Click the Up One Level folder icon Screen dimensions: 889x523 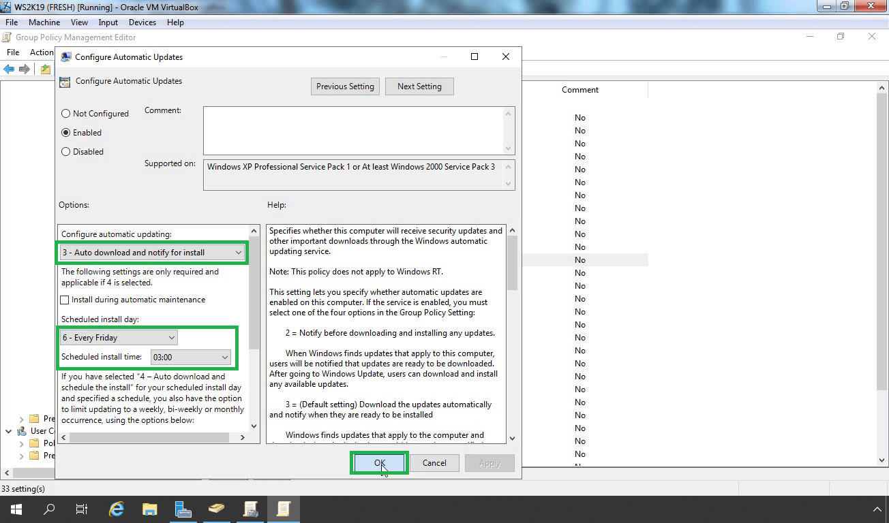click(46, 69)
